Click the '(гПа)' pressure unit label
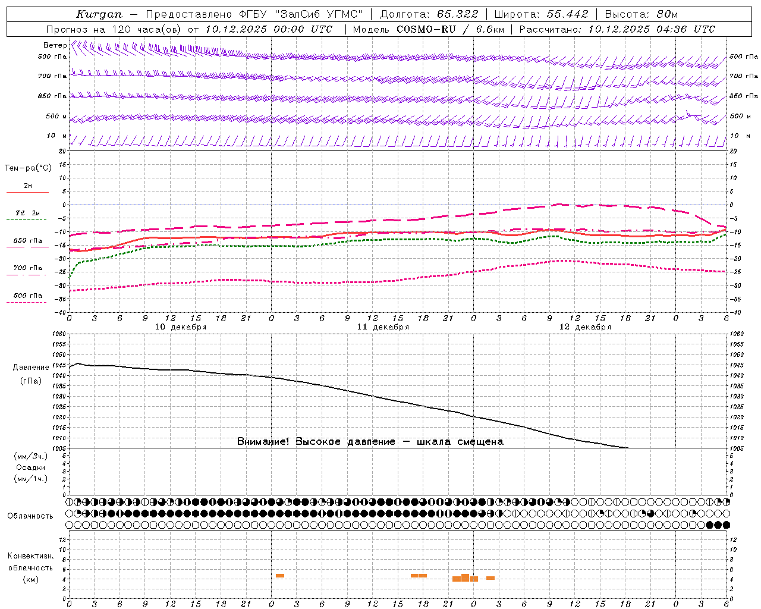 tap(31, 381)
